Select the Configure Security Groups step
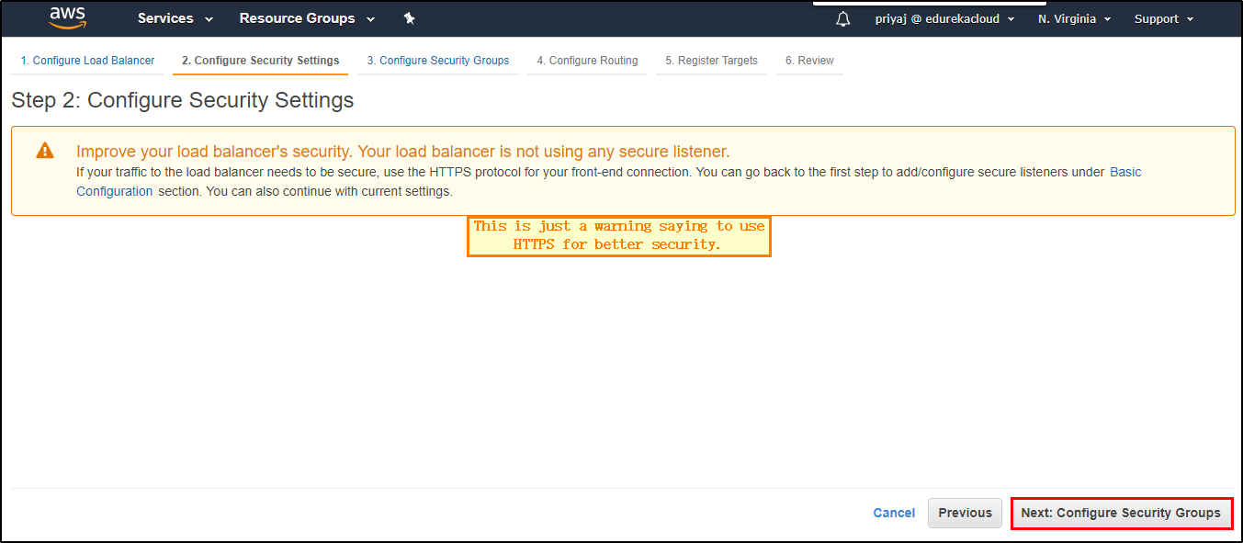The width and height of the screenshot is (1243, 543). (x=437, y=60)
